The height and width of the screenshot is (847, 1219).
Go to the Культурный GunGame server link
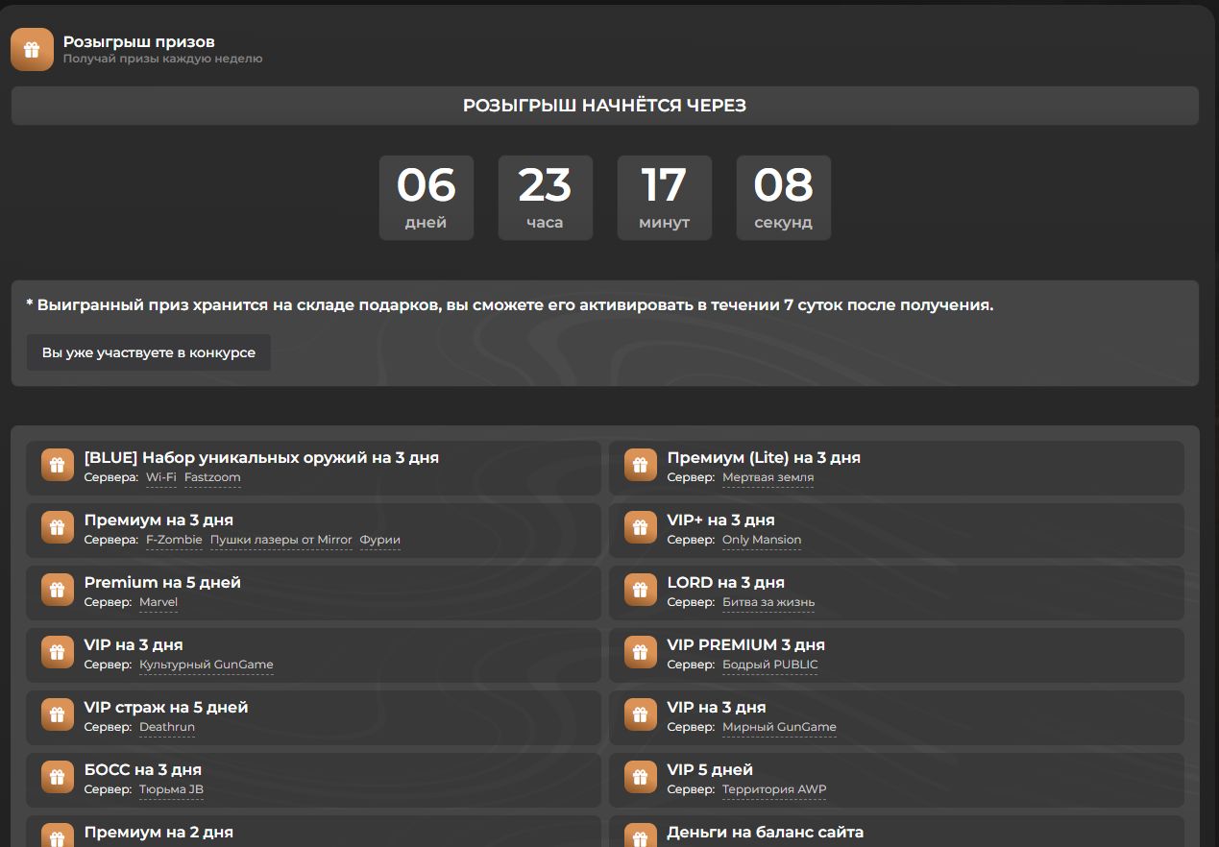206,665
